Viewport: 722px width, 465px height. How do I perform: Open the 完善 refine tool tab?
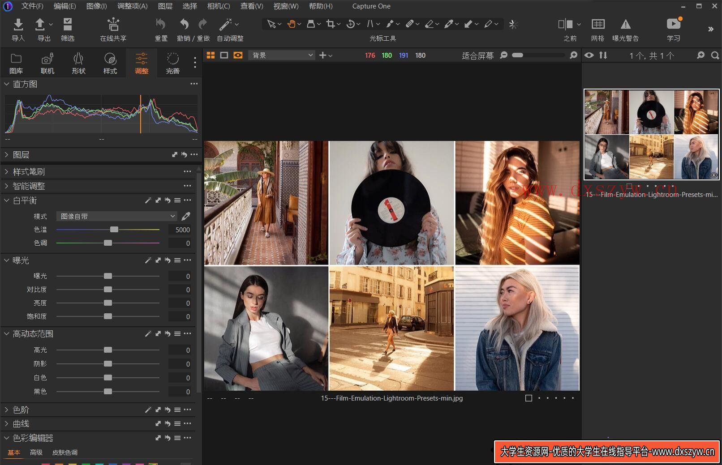(x=173, y=63)
